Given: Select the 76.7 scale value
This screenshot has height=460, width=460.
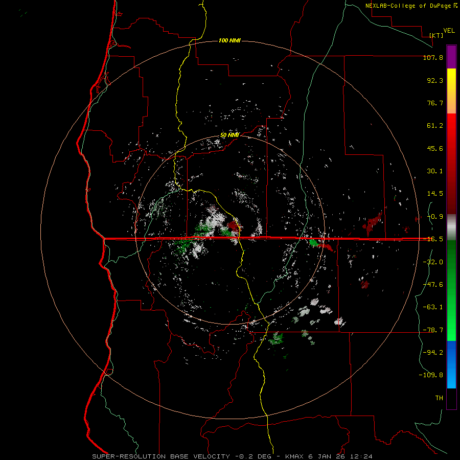Looking at the screenshot, I should [435, 103].
